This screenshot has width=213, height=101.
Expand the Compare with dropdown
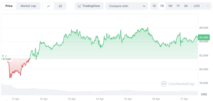pos(127,6)
